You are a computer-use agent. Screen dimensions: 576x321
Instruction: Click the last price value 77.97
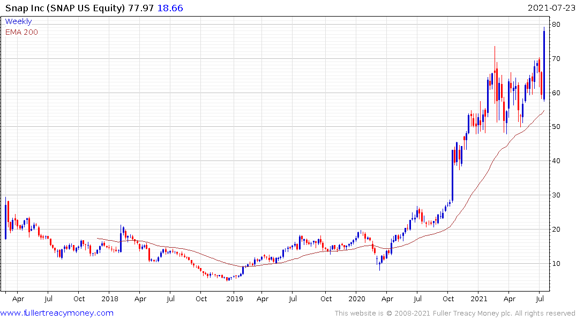[141, 8]
